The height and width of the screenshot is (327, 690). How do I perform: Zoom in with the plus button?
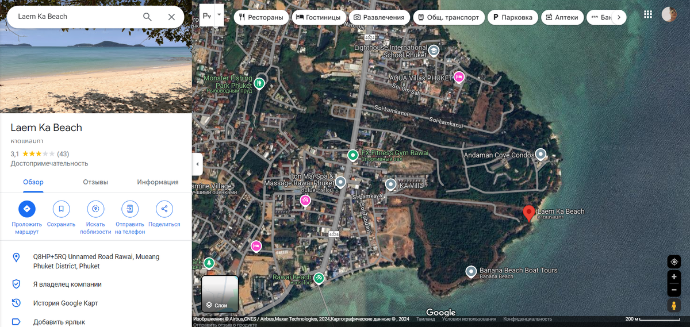(x=674, y=276)
